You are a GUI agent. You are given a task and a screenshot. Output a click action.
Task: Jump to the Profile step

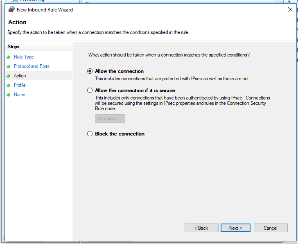tap(20, 85)
